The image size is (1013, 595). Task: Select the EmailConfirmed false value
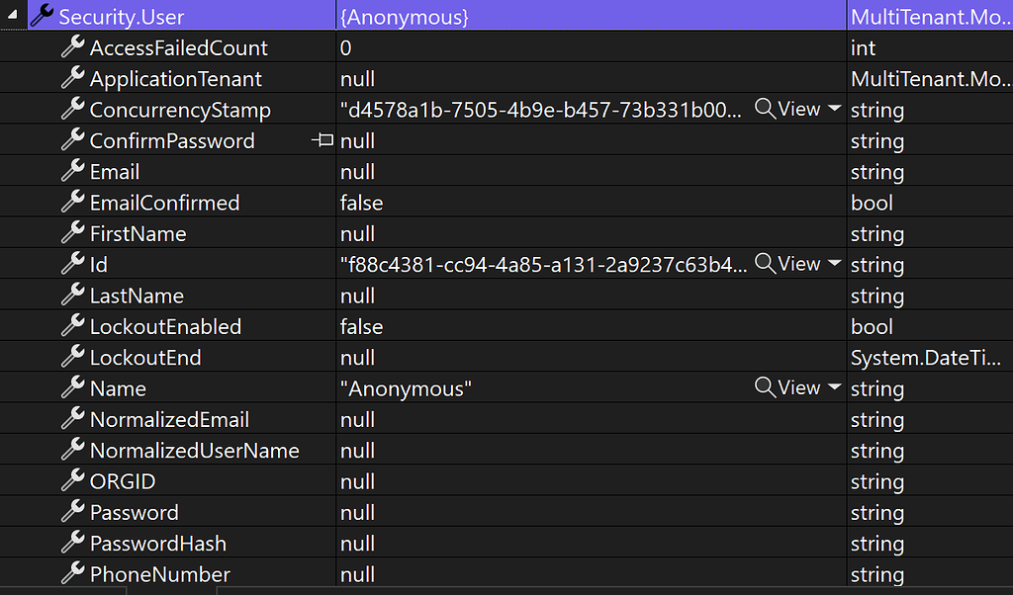pos(361,203)
